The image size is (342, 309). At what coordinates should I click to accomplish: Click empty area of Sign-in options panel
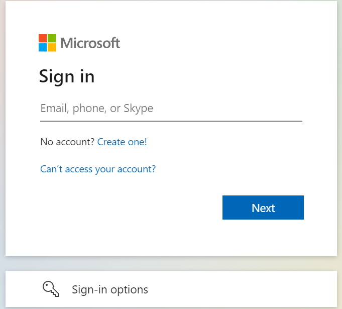click(x=240, y=289)
